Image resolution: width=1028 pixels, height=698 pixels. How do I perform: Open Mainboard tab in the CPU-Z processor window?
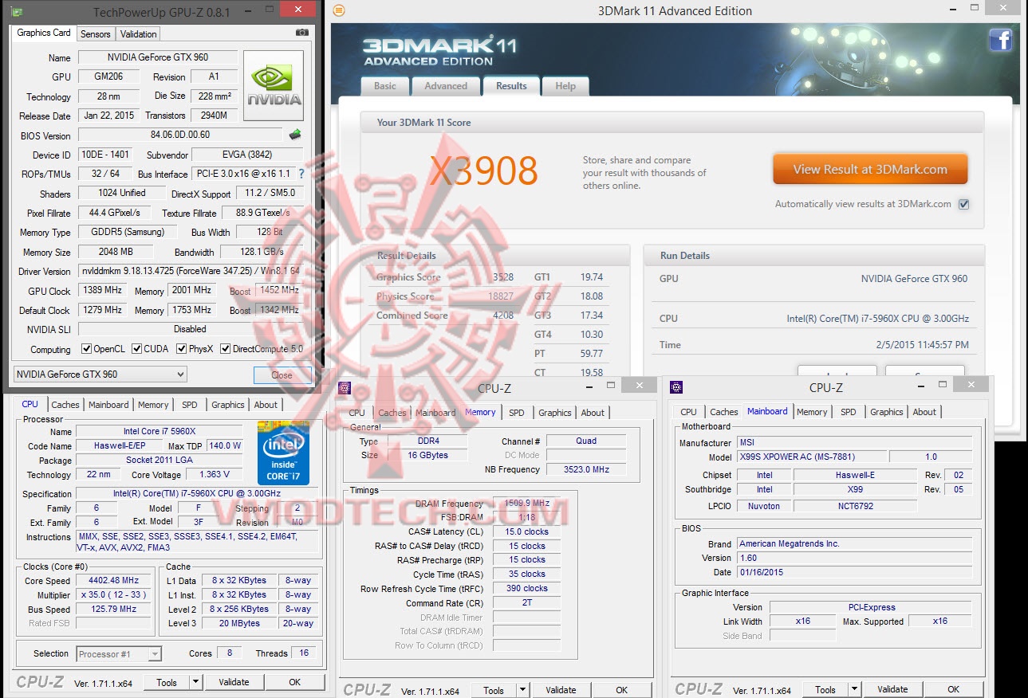click(x=108, y=405)
